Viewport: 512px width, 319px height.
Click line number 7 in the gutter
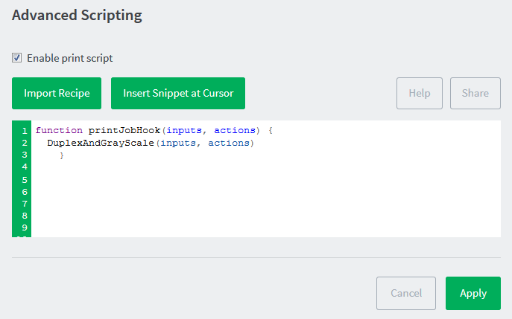pos(25,204)
